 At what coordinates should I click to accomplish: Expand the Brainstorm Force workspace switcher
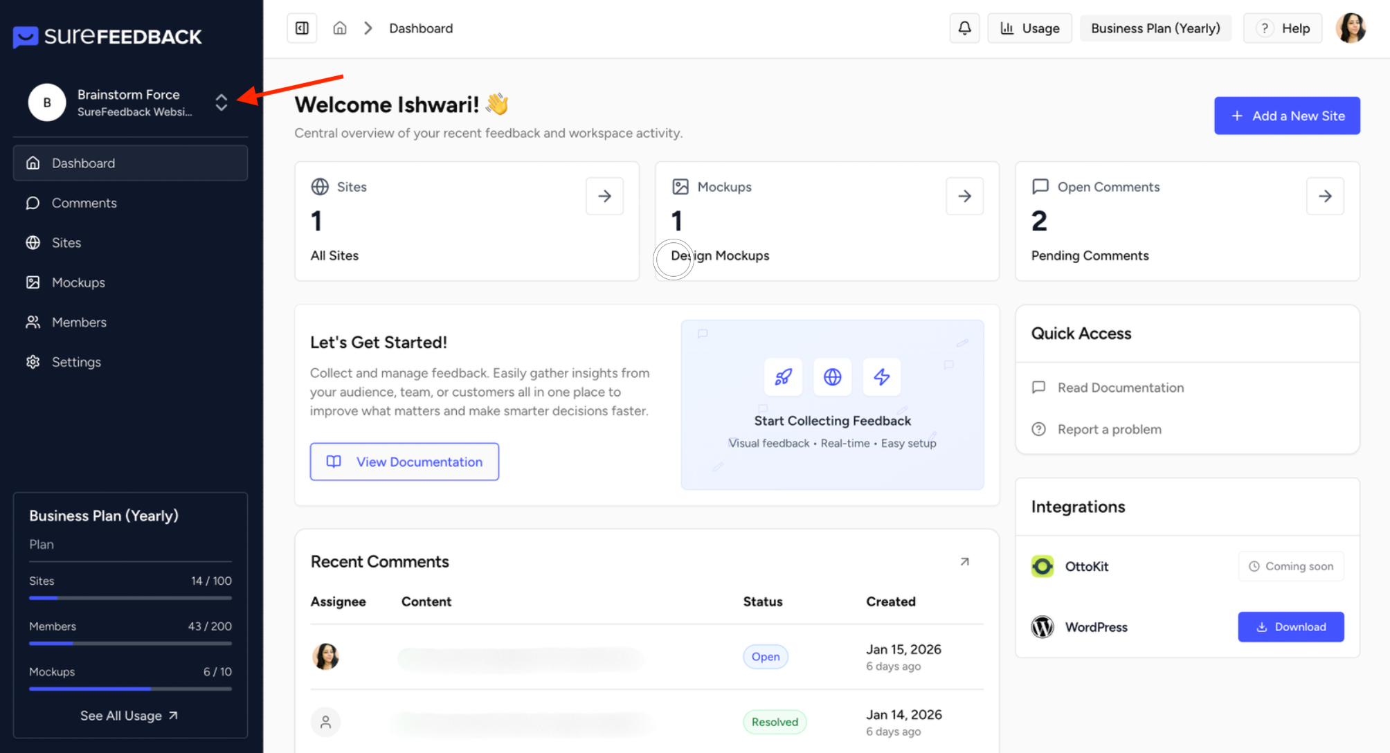[x=221, y=102]
